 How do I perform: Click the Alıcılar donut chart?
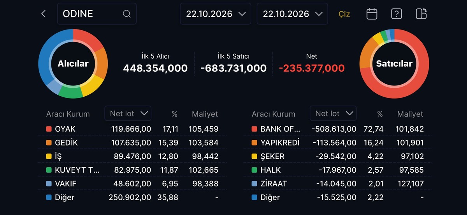(73, 64)
